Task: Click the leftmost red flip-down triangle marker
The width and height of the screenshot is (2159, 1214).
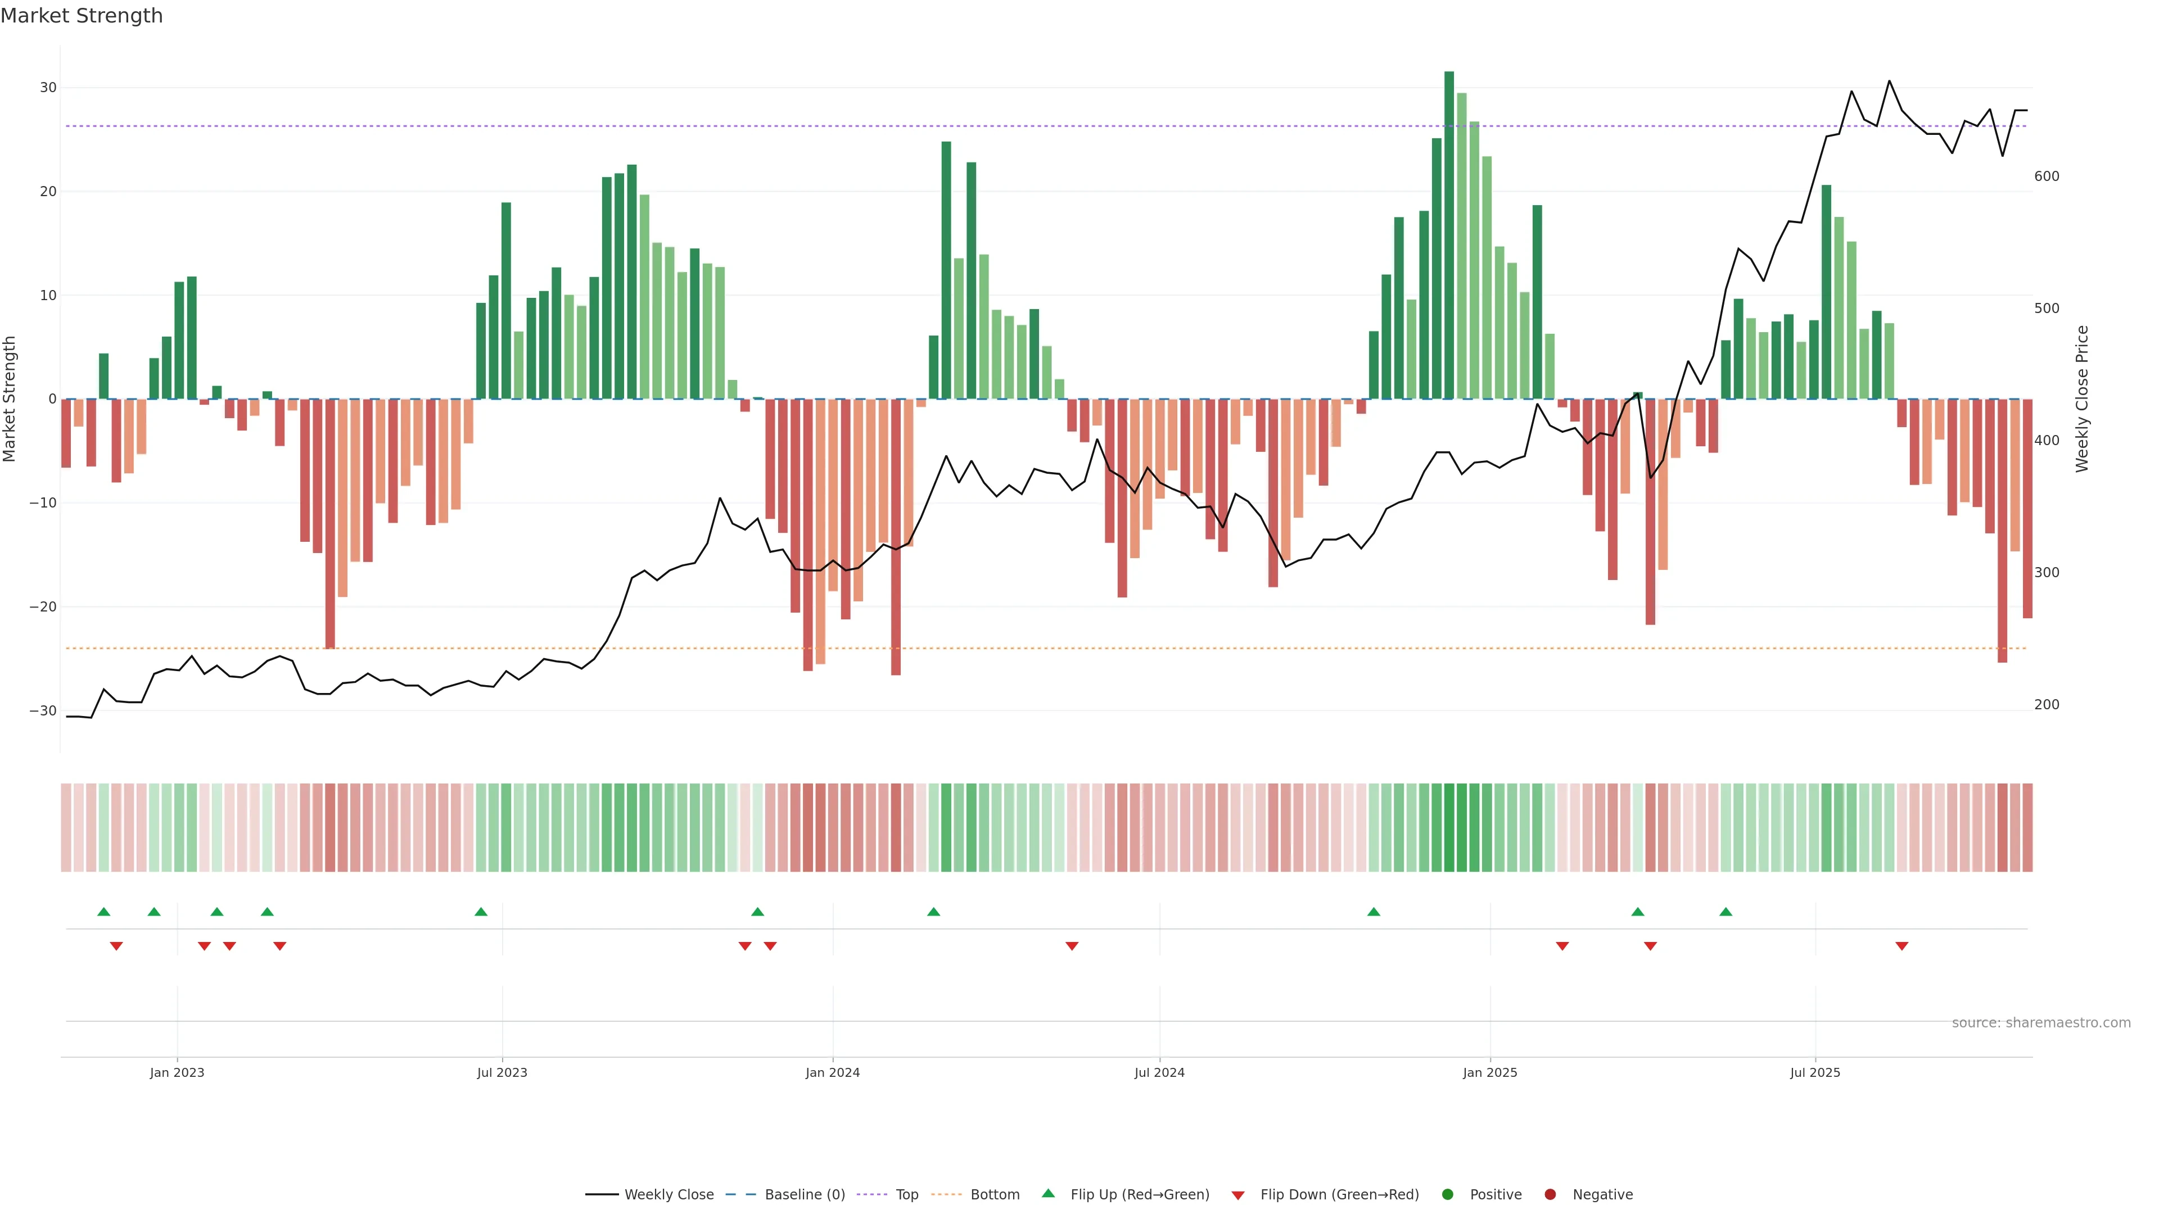Action: 116,946
